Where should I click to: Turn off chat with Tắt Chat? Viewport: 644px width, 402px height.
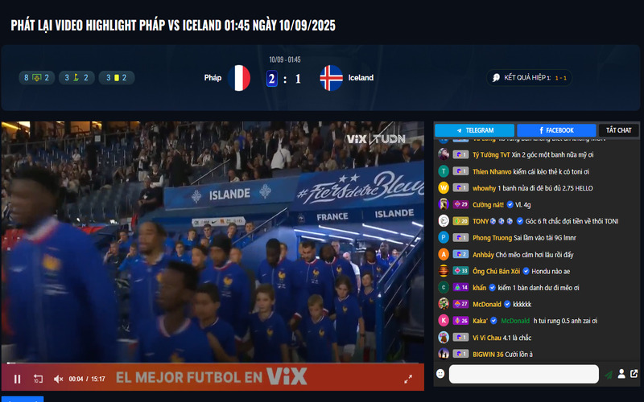[618, 130]
